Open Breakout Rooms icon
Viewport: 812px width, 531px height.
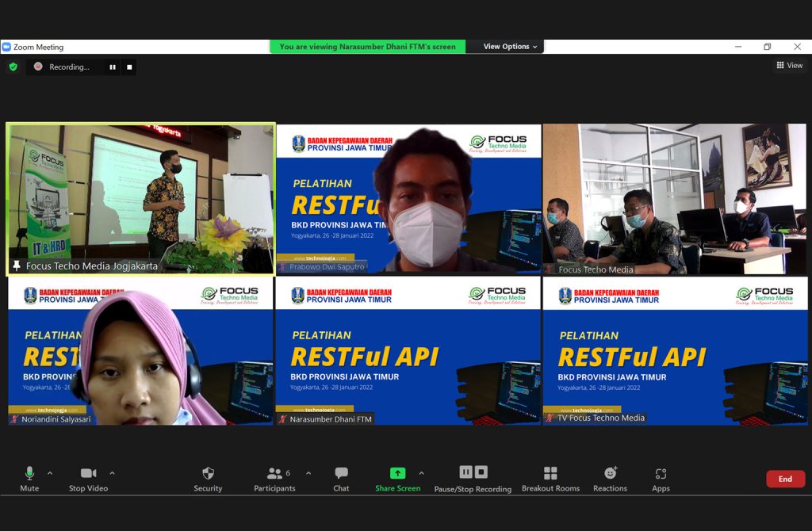550,473
